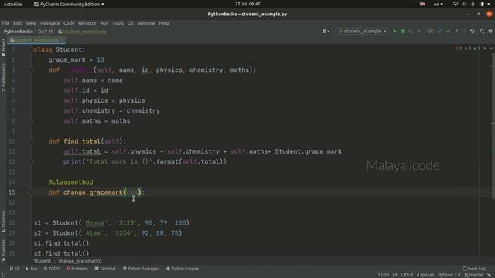Change 4 spaces indent setting

(425, 275)
